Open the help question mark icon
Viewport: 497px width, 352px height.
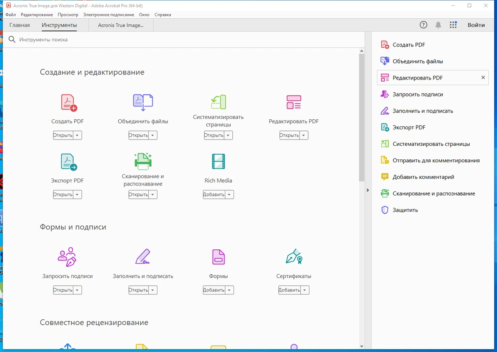point(423,25)
